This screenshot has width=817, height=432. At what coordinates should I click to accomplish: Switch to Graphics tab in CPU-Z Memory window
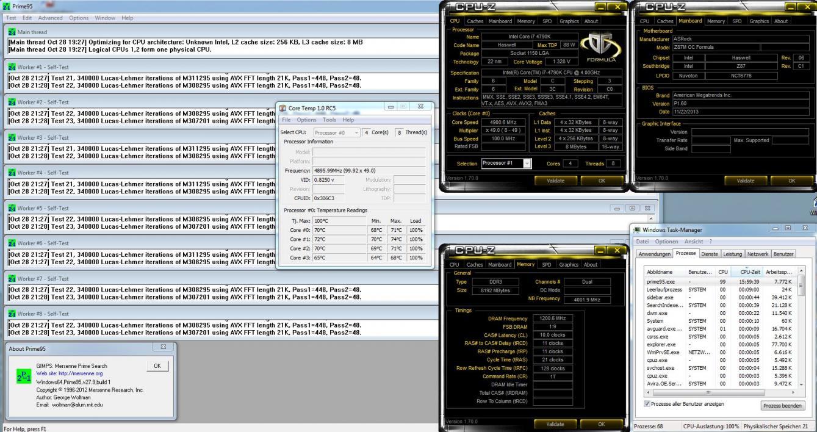pyautogui.click(x=569, y=264)
